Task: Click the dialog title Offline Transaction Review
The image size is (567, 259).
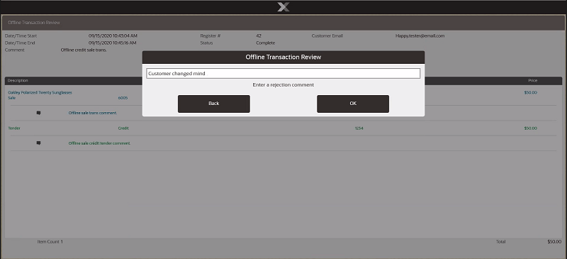Action: tap(283, 57)
